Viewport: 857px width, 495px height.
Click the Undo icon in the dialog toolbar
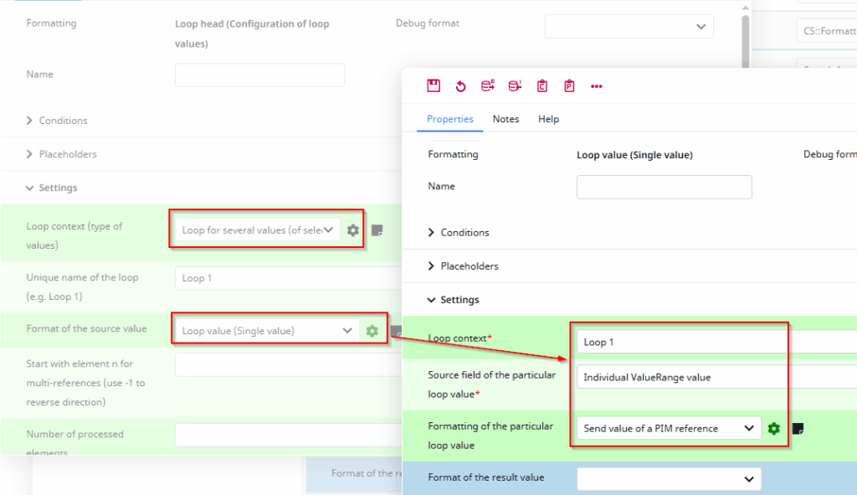click(459, 85)
